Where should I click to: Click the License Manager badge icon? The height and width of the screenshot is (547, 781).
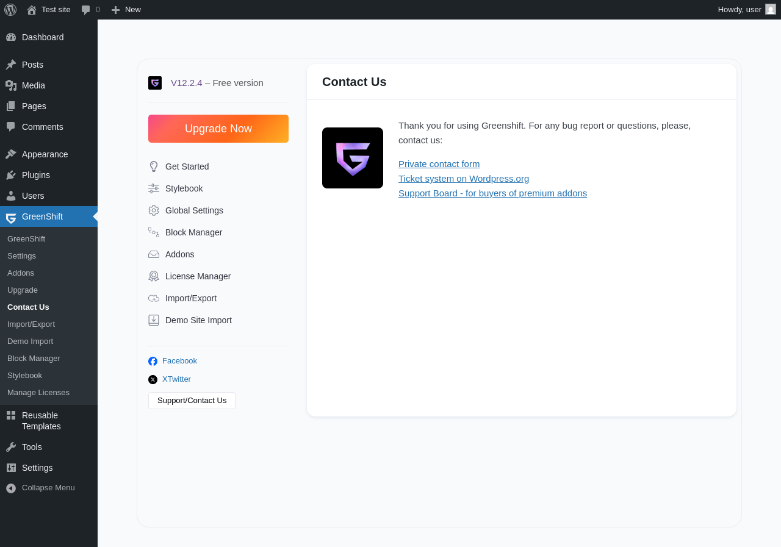click(x=154, y=276)
